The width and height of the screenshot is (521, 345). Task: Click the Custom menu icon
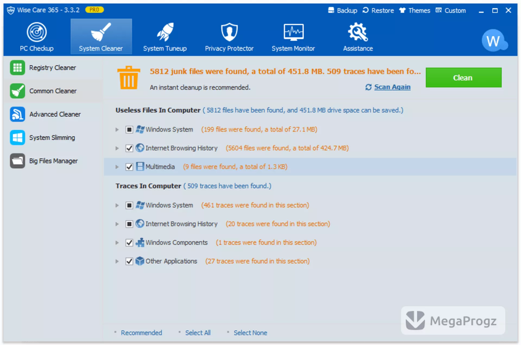click(439, 10)
